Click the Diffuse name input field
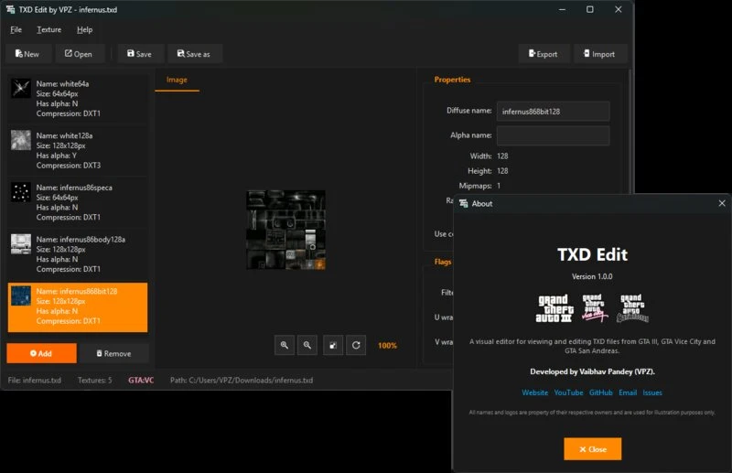This screenshot has width=732, height=473. tap(553, 111)
